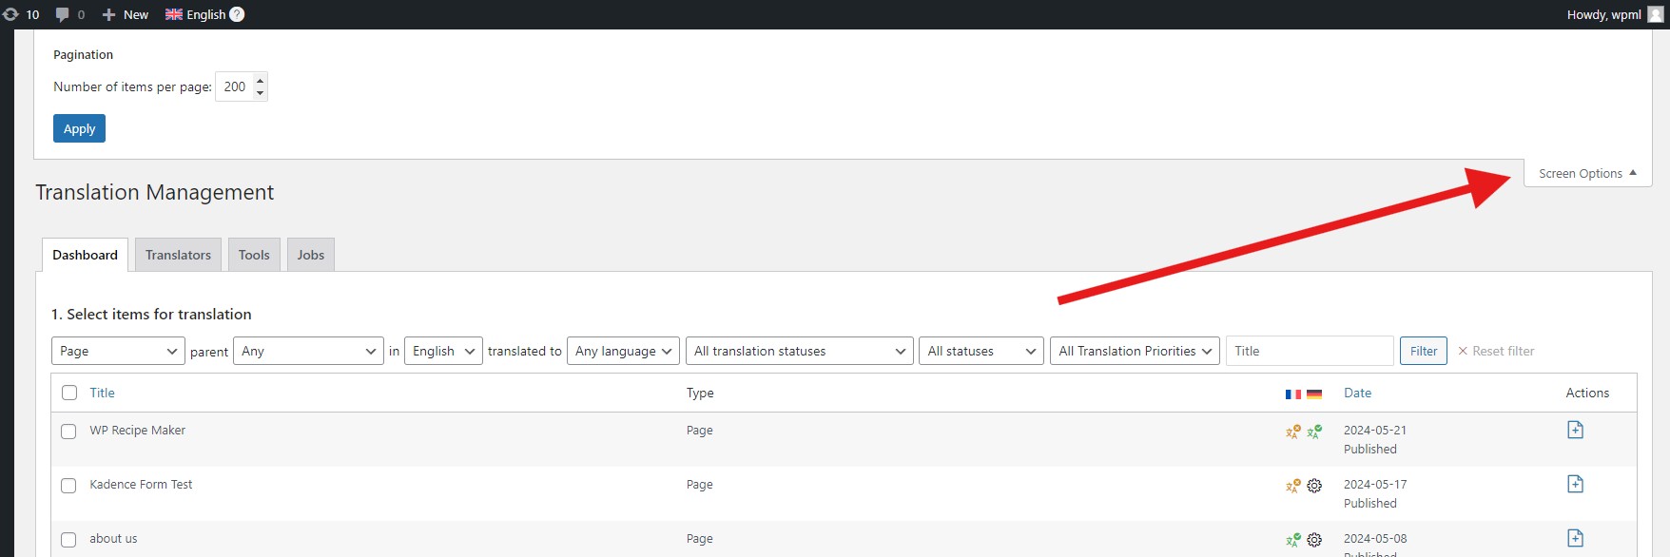Tick the select-all checkbox beside Title
Screen dimensions: 1670x557
pos(69,393)
